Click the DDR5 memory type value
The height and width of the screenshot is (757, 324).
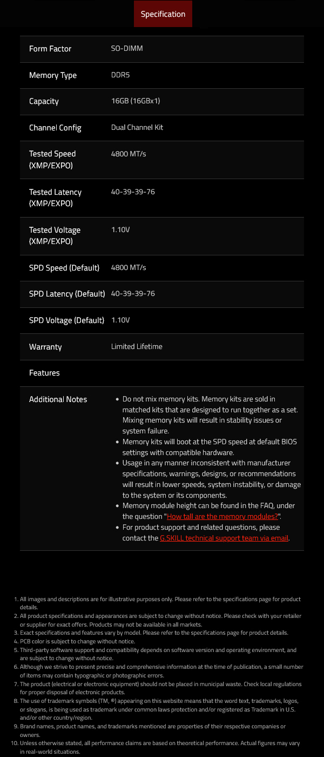[x=120, y=75]
